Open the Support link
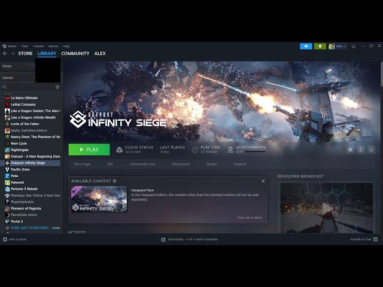The image size is (383, 287). pyautogui.click(x=240, y=164)
